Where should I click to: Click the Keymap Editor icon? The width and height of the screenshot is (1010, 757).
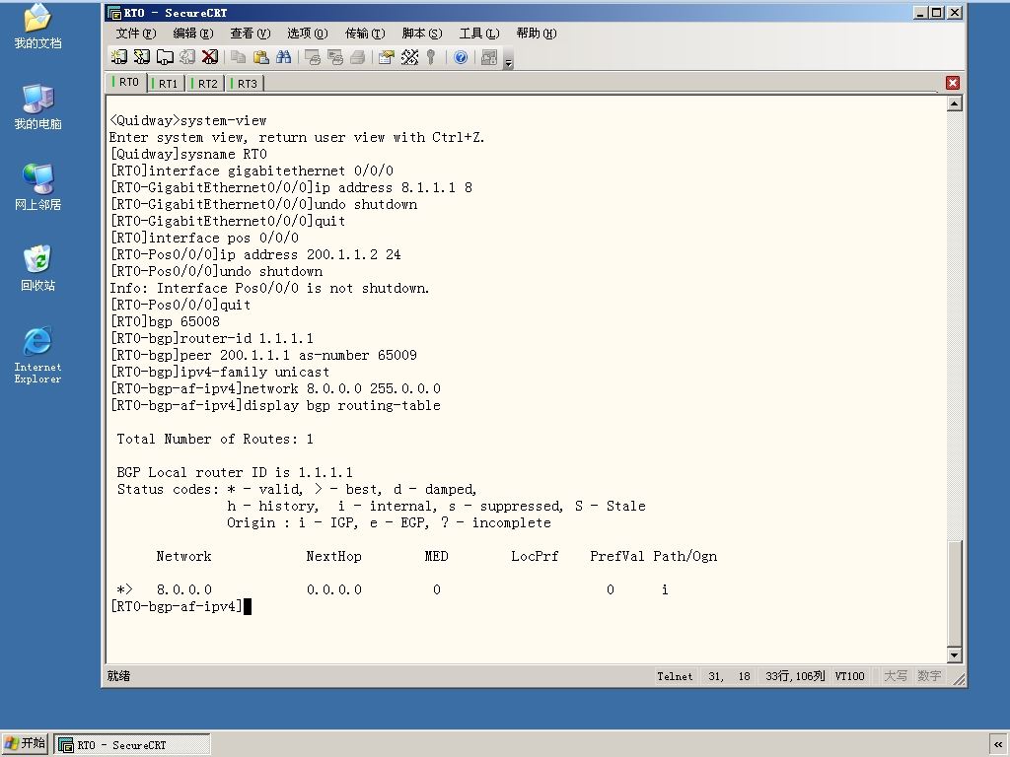(x=409, y=57)
